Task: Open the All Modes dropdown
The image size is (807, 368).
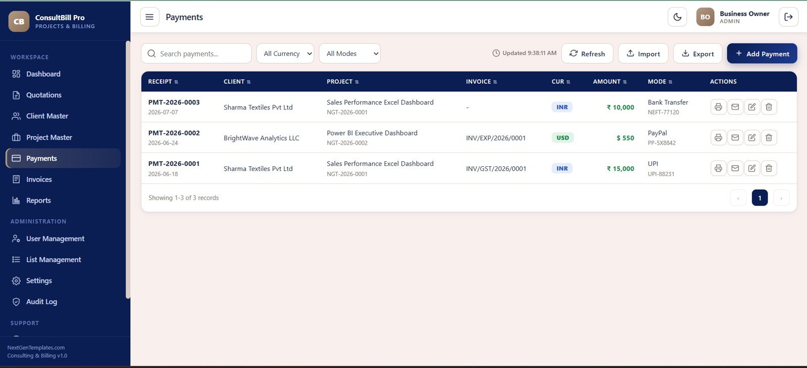Action: (x=350, y=53)
